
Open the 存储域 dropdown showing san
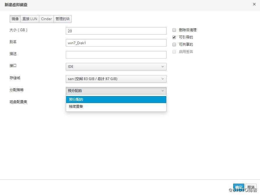pyautogui.click(x=116, y=79)
